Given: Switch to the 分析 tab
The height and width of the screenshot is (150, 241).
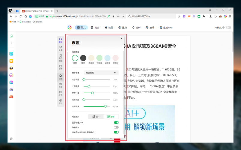Looking at the screenshot, I should [x=136, y=28].
